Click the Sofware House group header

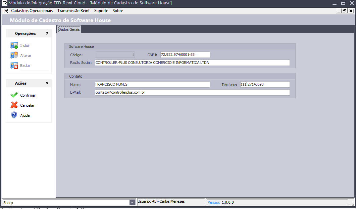point(180,46)
